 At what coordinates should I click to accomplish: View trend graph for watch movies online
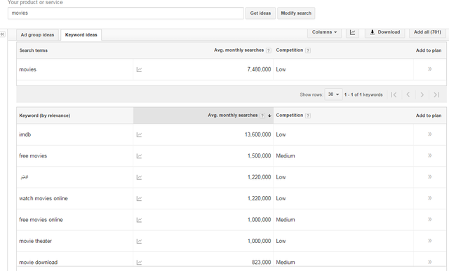(139, 199)
